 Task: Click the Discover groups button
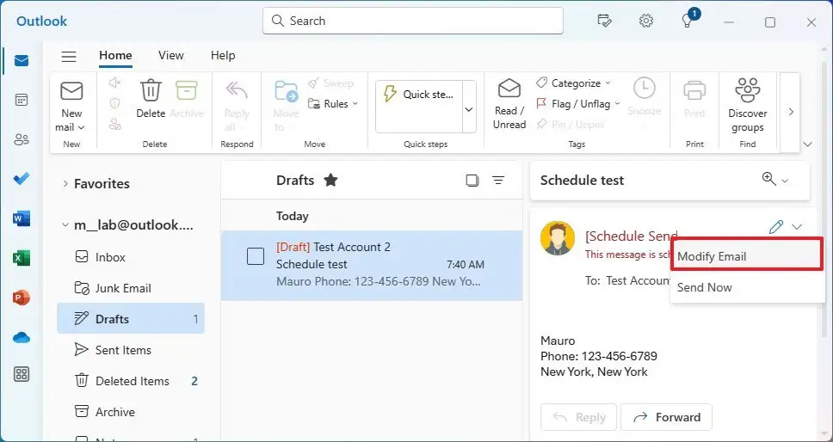pos(748,105)
